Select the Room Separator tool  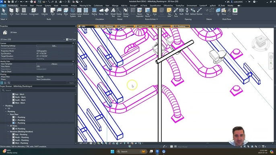(140, 12)
